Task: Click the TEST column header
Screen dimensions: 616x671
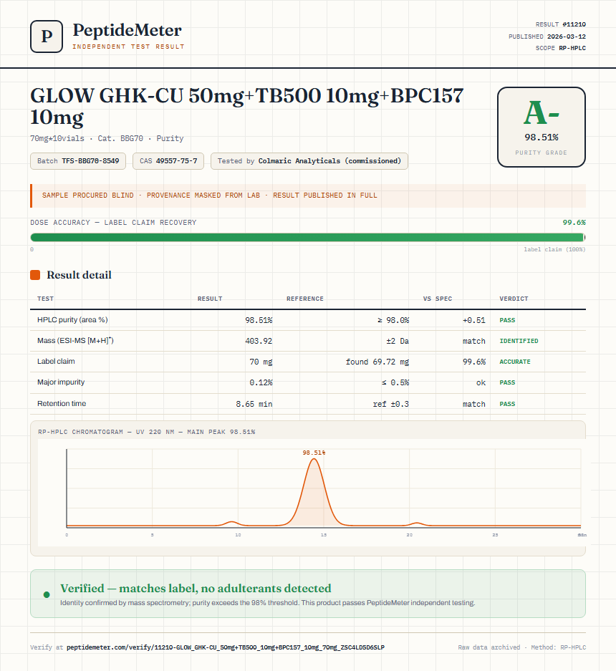Action: [x=45, y=299]
